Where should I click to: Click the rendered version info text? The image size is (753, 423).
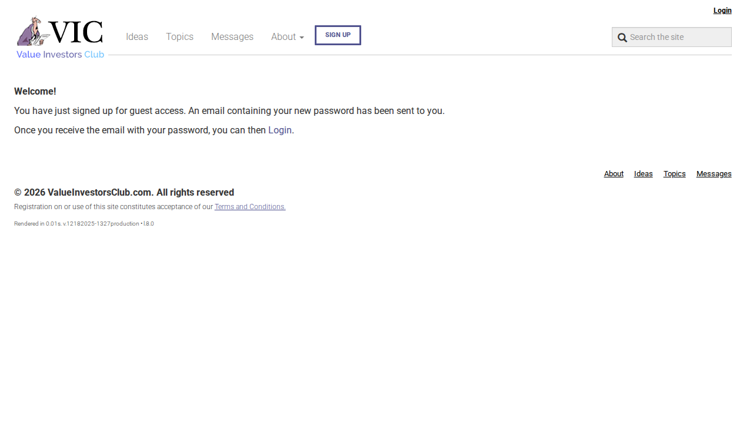[x=84, y=224]
